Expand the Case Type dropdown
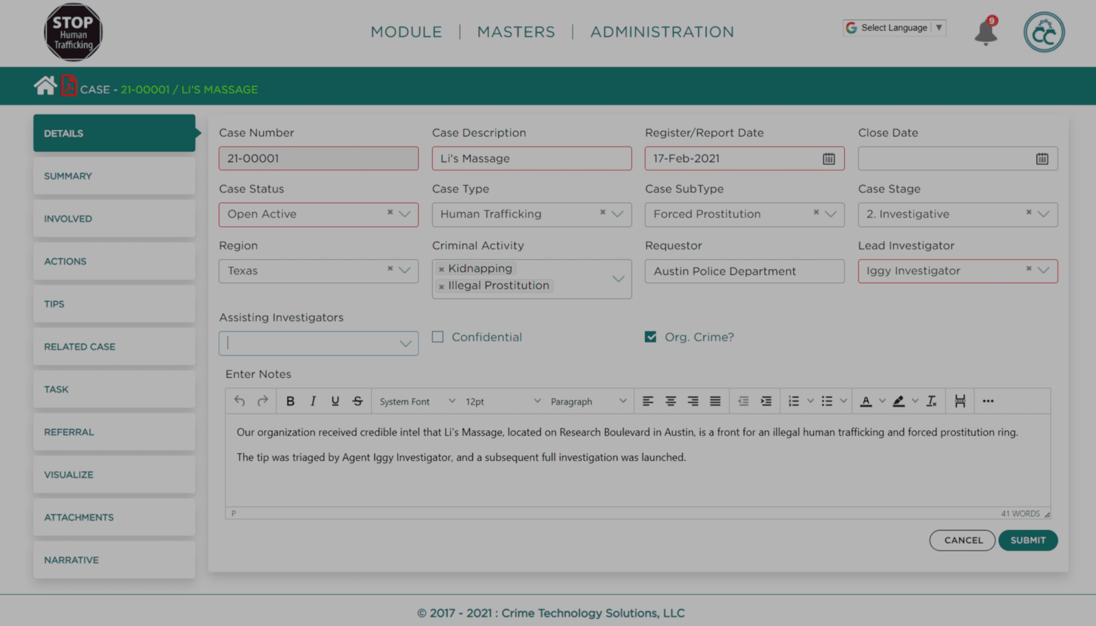This screenshot has height=626, width=1096. [x=618, y=214]
